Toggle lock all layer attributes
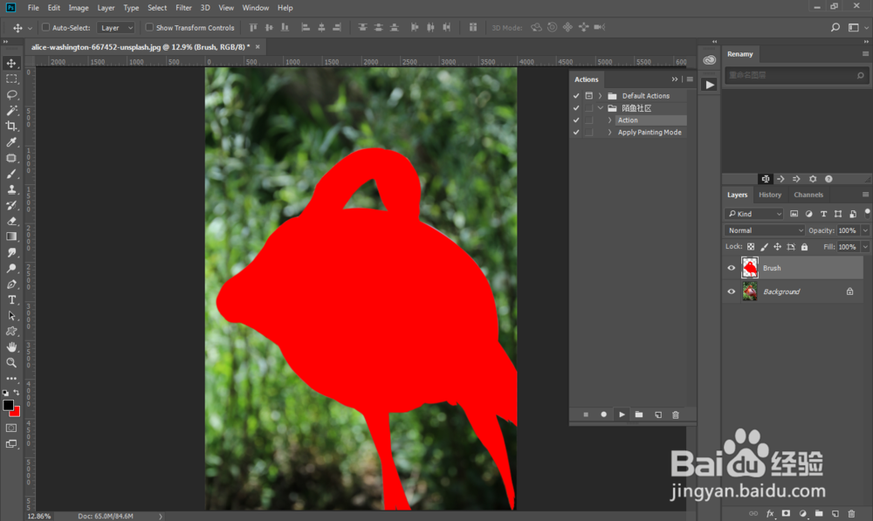Viewport: 873px width, 521px height. coord(805,247)
